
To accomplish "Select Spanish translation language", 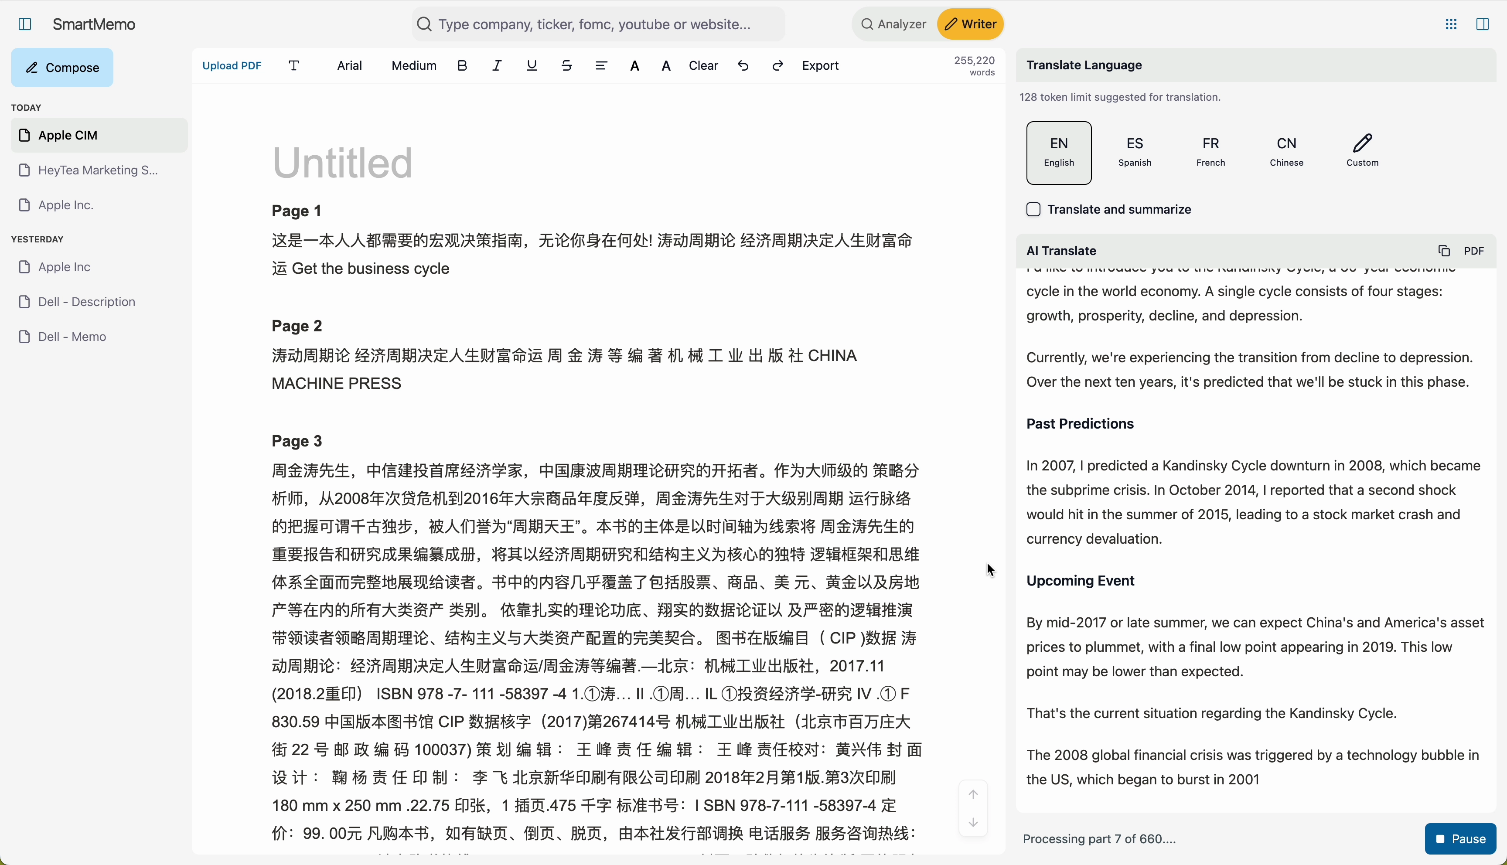I will click(1135, 153).
